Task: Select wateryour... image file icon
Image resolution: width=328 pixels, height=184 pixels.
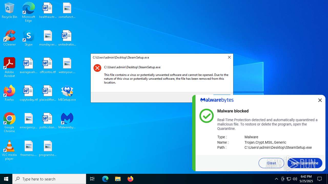Action: 67,66
